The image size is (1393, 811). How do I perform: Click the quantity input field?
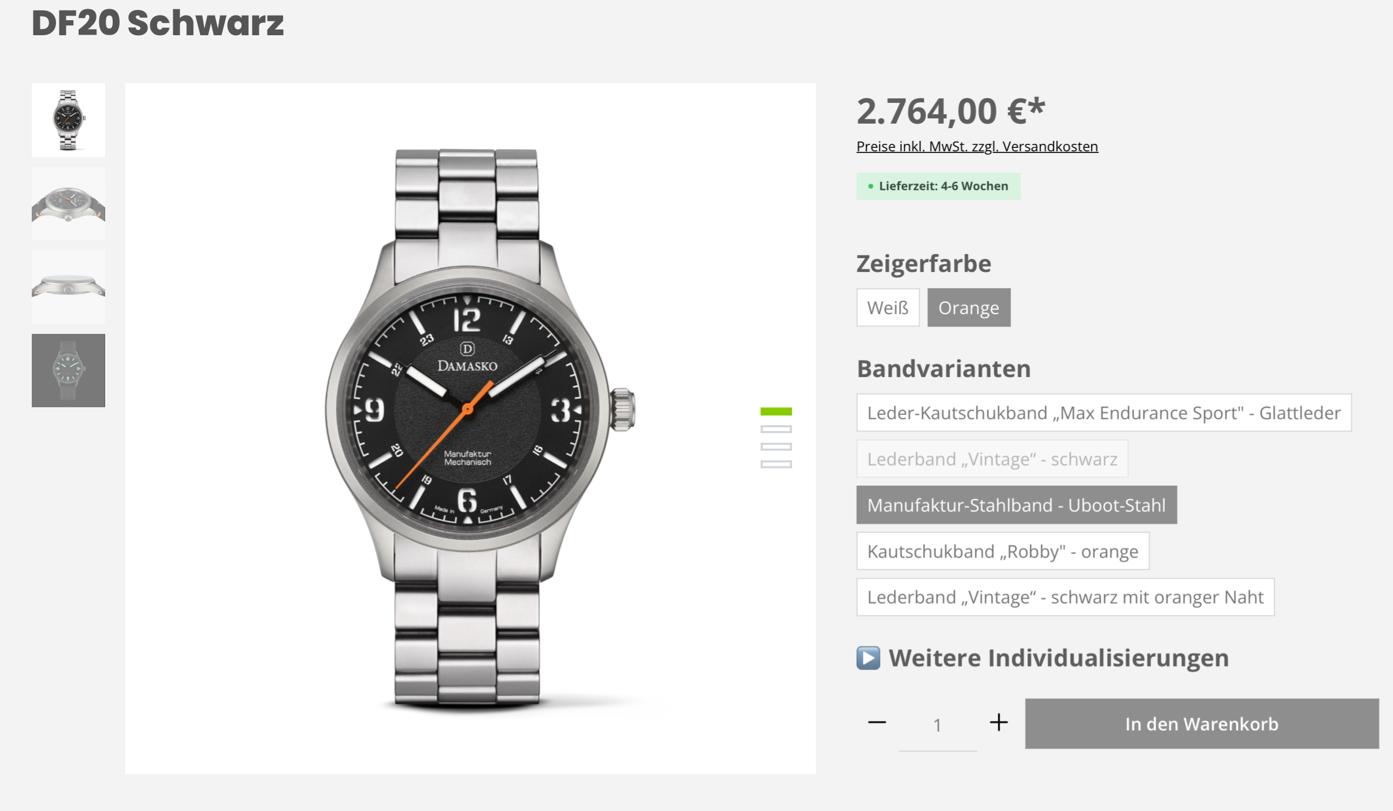937,725
